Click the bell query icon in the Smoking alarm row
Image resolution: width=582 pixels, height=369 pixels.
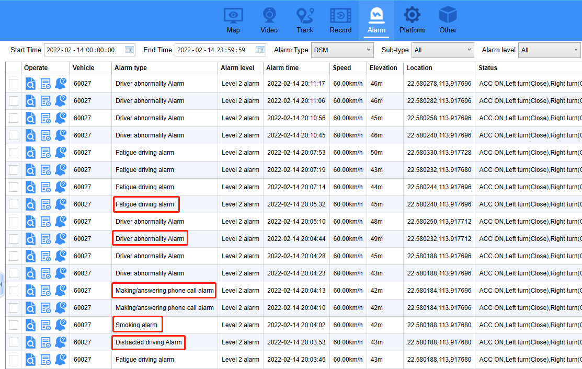61,325
